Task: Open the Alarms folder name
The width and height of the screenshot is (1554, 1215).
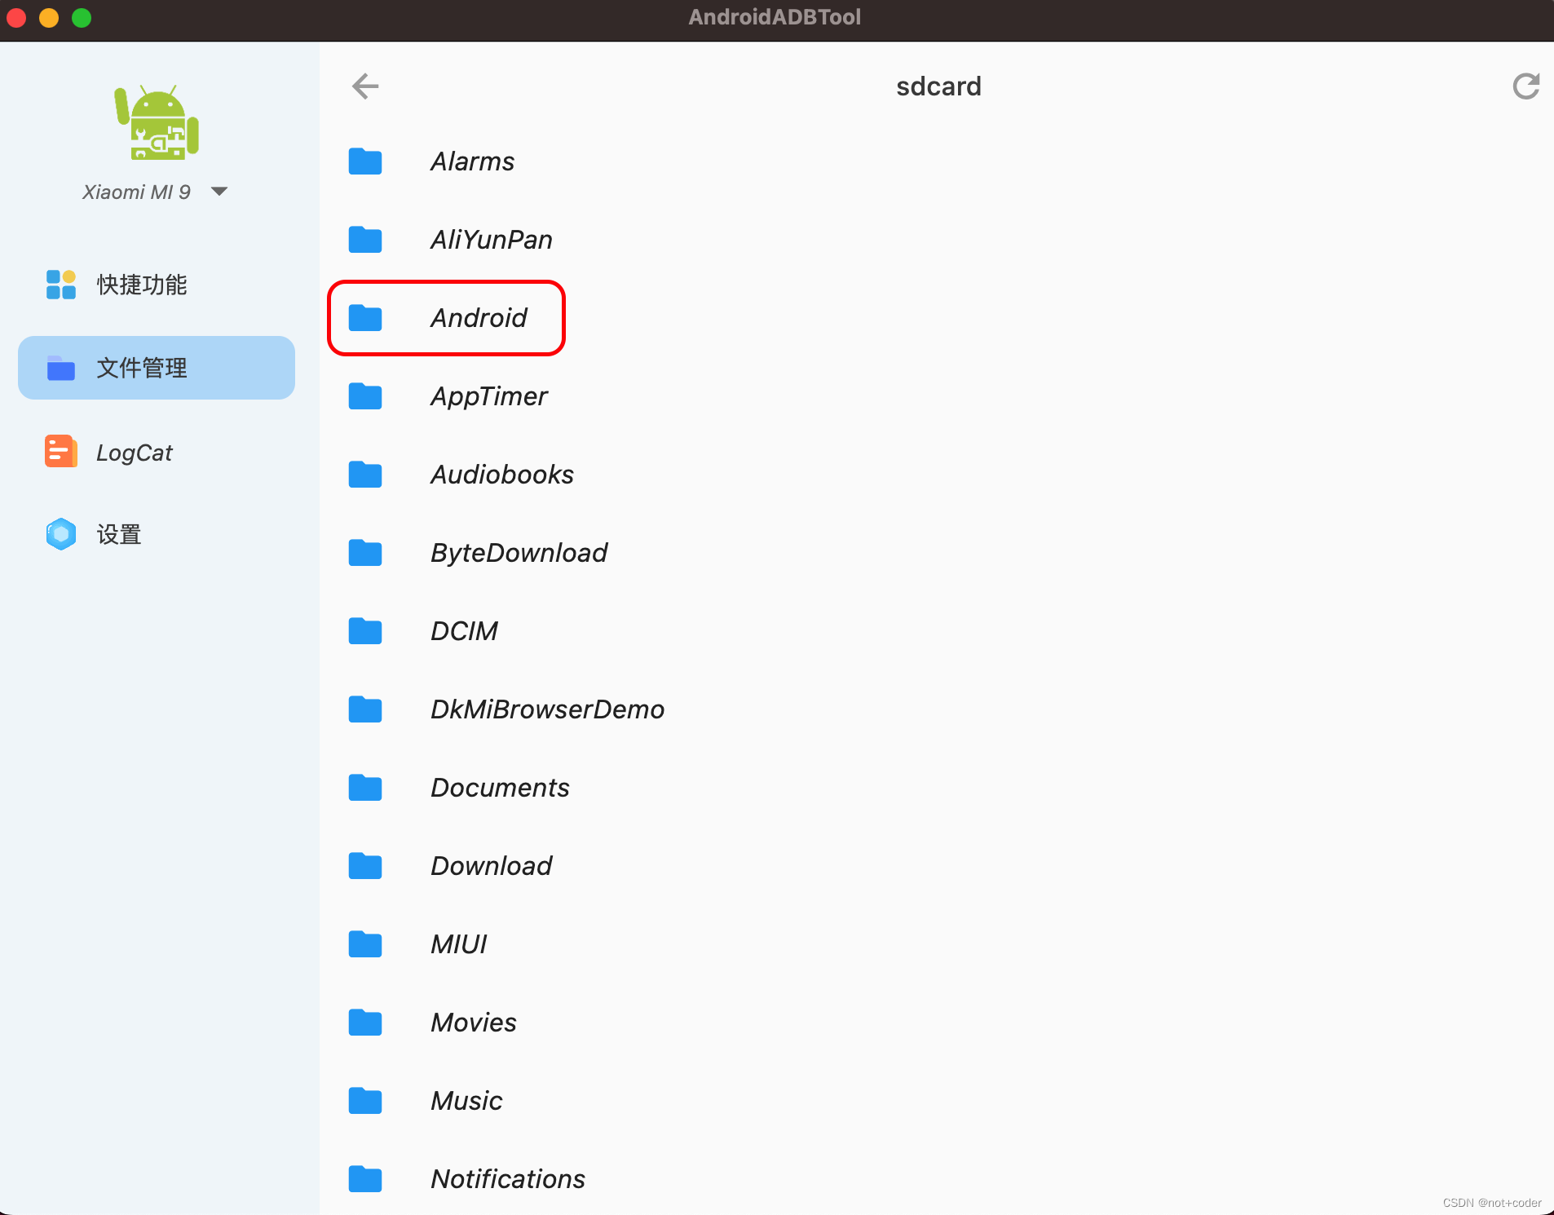Action: pyautogui.click(x=473, y=161)
